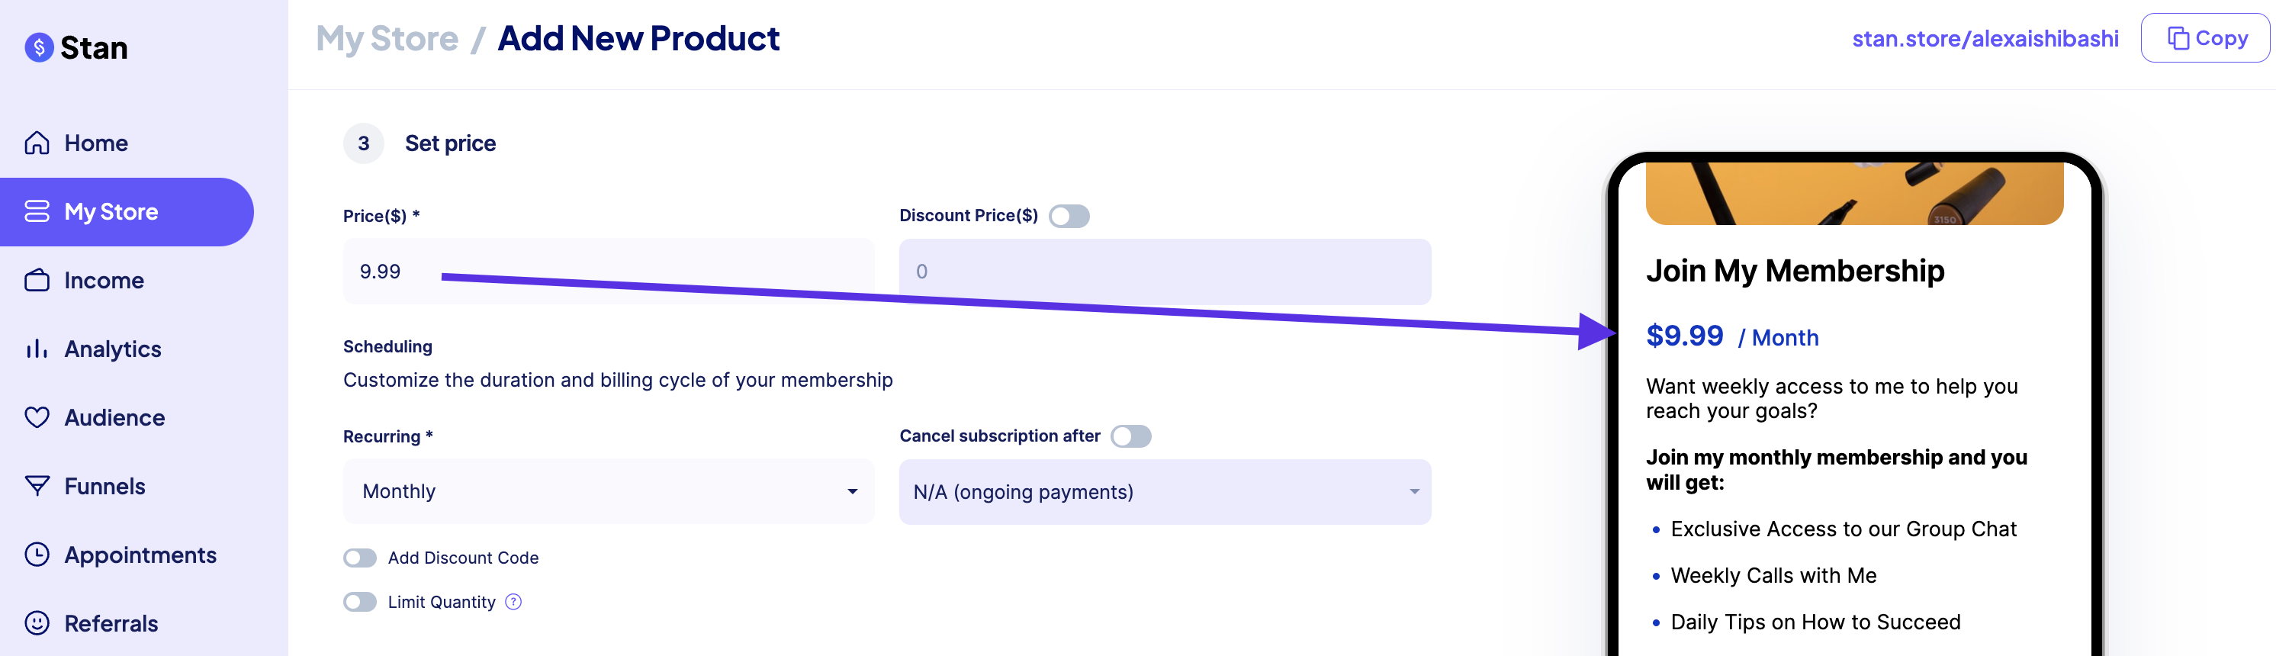This screenshot has width=2276, height=656.
Task: Open the Limit Quantity help tooltip icon
Action: [x=513, y=601]
